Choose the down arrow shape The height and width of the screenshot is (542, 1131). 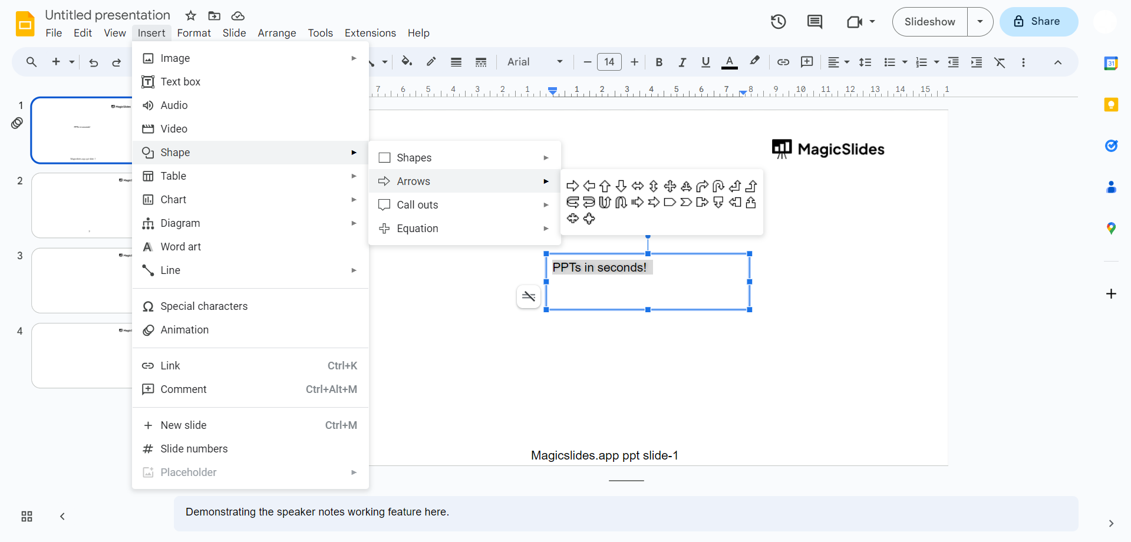pos(621,186)
